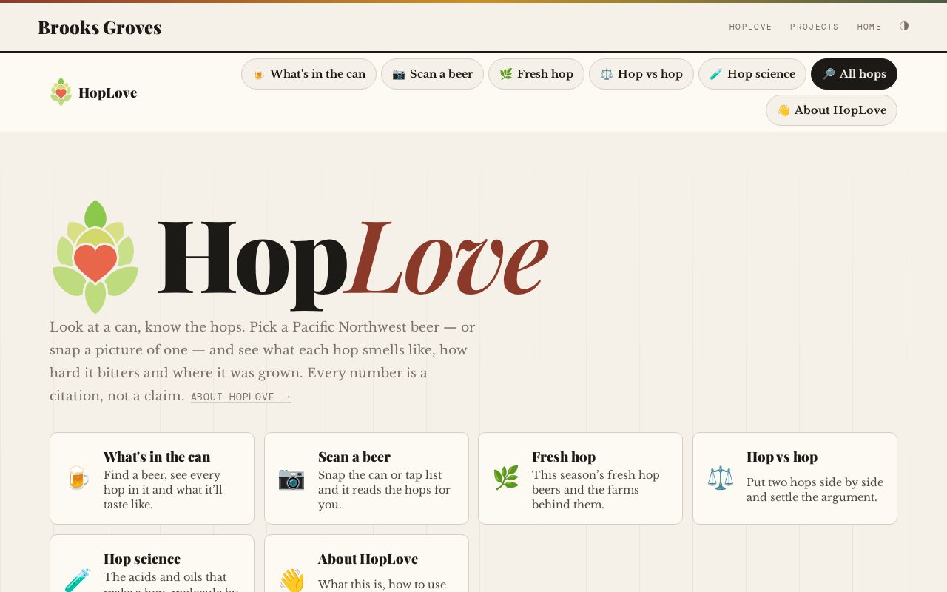The height and width of the screenshot is (592, 947).
Task: Click text 'Find a beer, see every hop'
Action: click(162, 482)
